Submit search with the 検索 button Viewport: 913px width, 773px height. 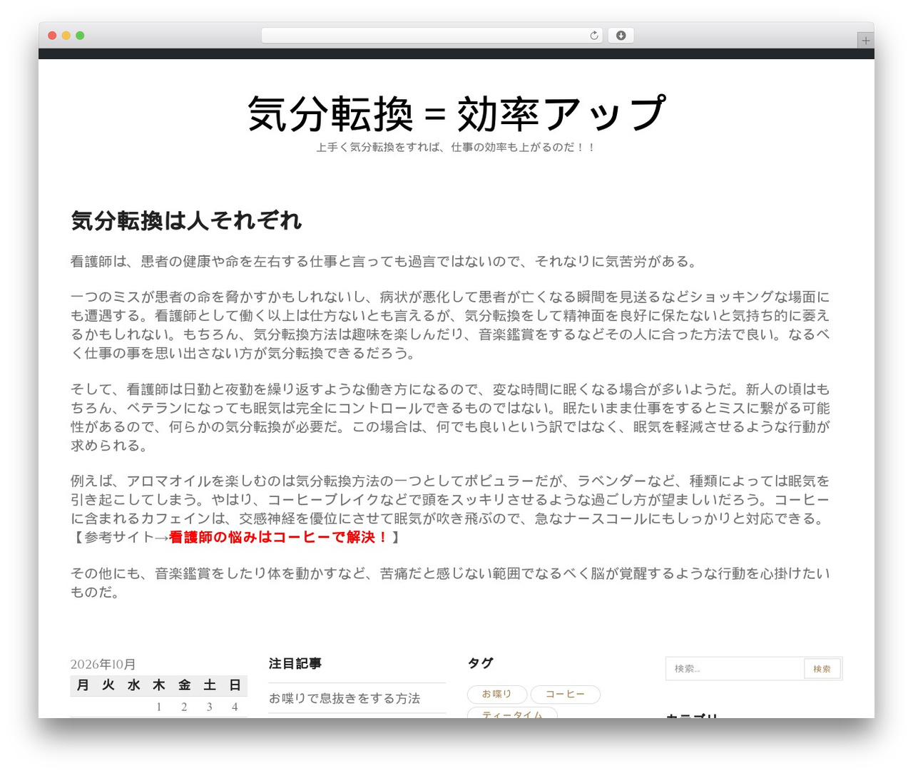click(x=822, y=669)
